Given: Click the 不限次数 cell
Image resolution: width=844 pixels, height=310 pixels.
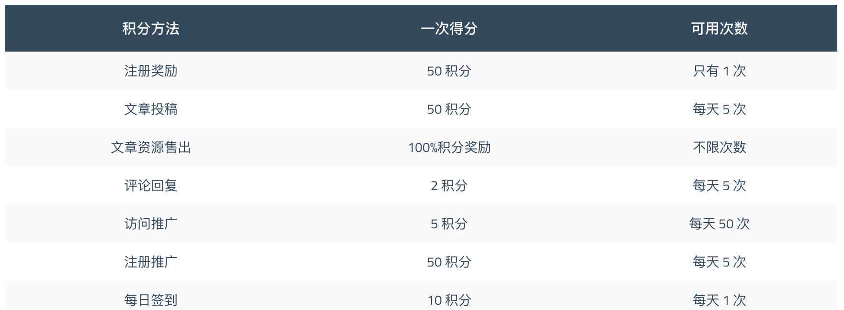Looking at the screenshot, I should pos(719,148).
